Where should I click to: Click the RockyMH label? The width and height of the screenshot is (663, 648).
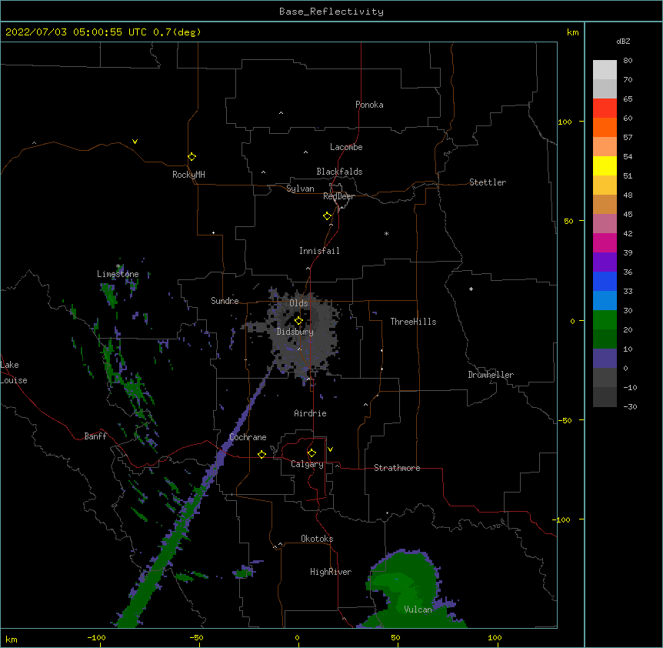tap(188, 175)
